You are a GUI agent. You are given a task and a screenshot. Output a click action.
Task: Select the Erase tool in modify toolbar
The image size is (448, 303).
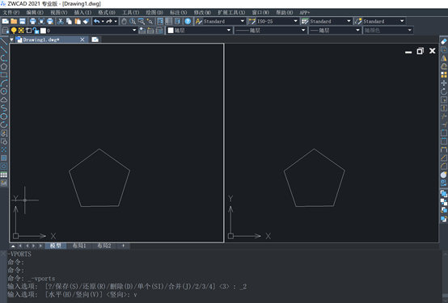[x=444, y=41]
